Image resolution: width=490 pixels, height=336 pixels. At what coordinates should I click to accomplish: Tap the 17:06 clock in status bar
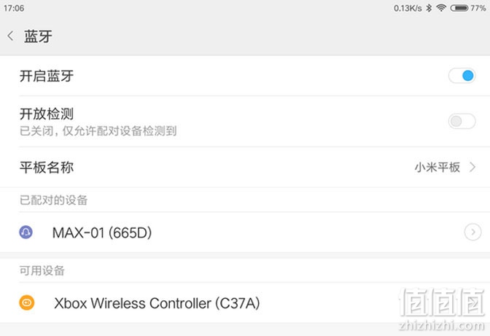[x=14, y=8]
